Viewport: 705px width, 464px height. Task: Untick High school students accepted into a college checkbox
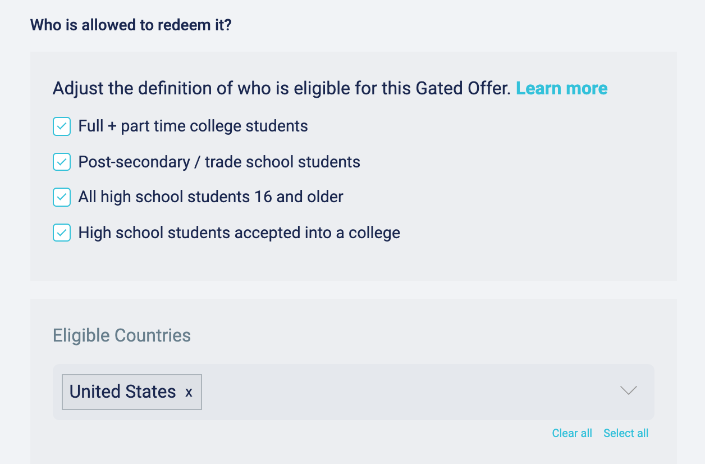click(x=62, y=233)
